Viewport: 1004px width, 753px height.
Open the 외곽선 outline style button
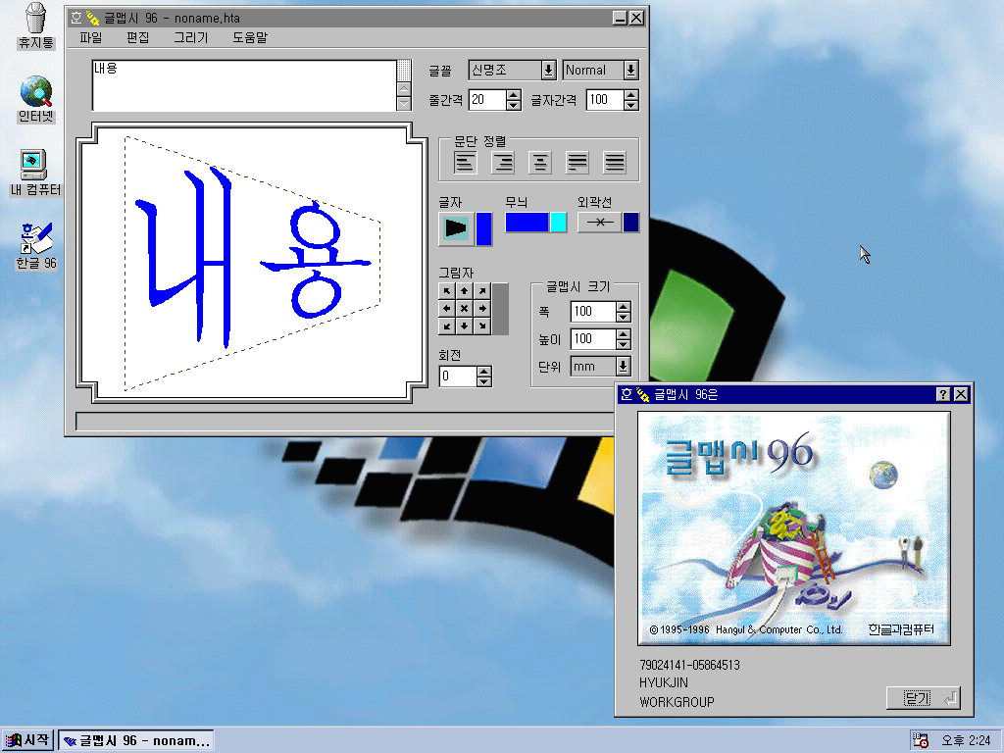(x=599, y=223)
